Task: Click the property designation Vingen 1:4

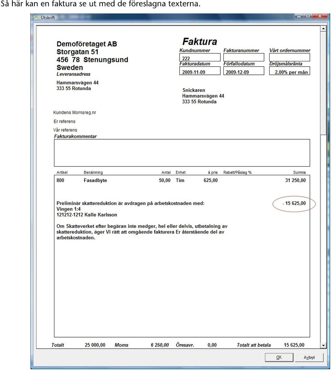Action: point(69,209)
